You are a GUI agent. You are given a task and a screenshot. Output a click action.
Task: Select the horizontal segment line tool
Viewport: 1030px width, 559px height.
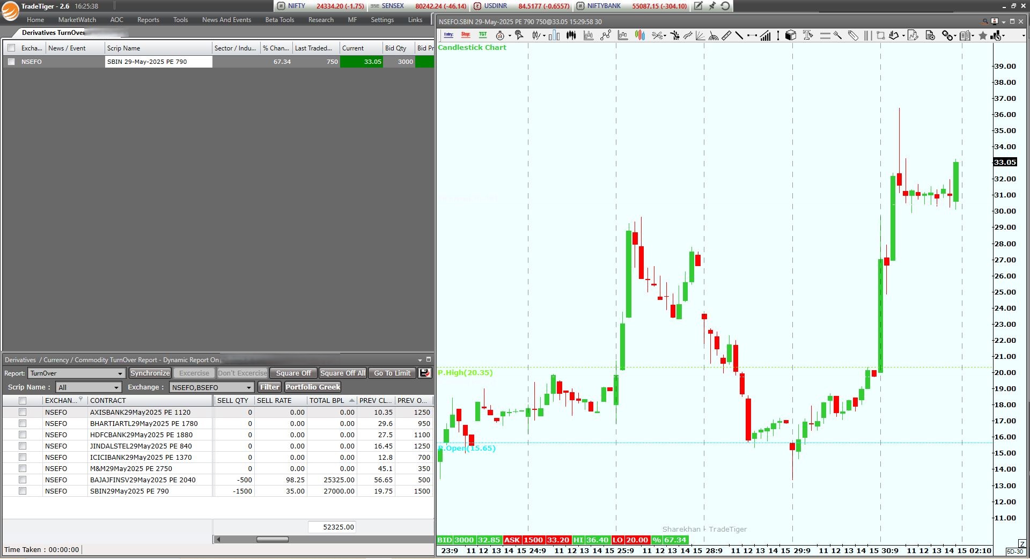click(x=752, y=35)
